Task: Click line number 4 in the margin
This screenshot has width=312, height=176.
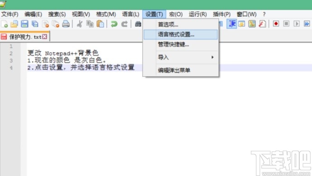Action: pyautogui.click(x=11, y=68)
